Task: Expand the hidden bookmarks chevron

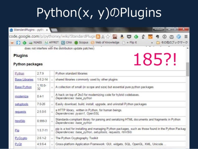Action: pos(152,43)
